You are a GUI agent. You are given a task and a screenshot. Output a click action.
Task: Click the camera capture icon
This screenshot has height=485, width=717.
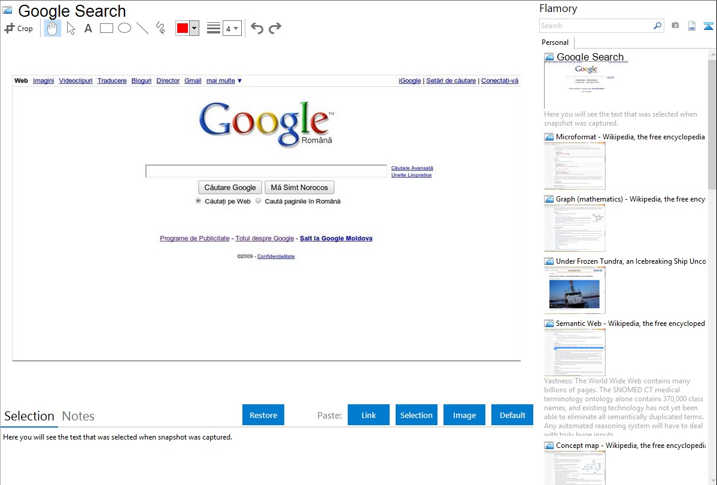(675, 26)
